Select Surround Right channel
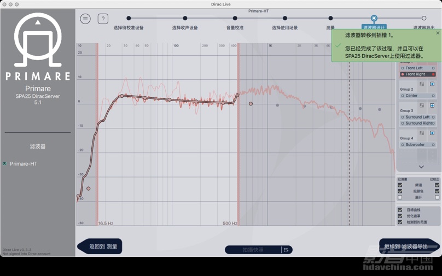This screenshot has height=276, width=442. tap(417, 124)
